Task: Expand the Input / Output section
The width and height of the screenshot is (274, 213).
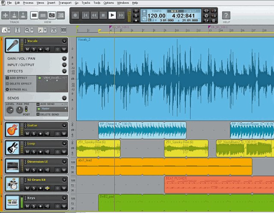Action: 64,65
